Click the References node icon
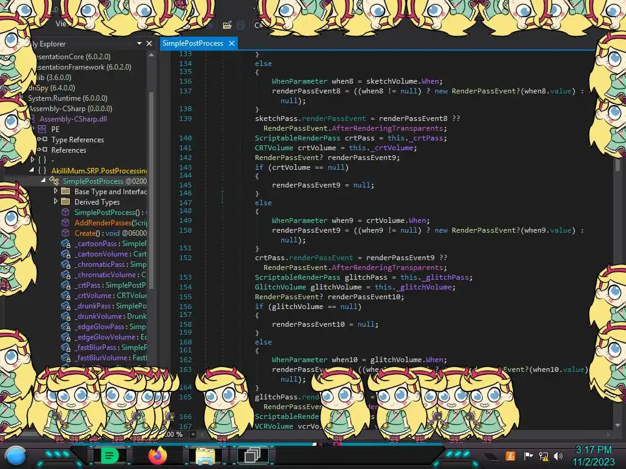626x469 pixels. pyautogui.click(x=42, y=150)
